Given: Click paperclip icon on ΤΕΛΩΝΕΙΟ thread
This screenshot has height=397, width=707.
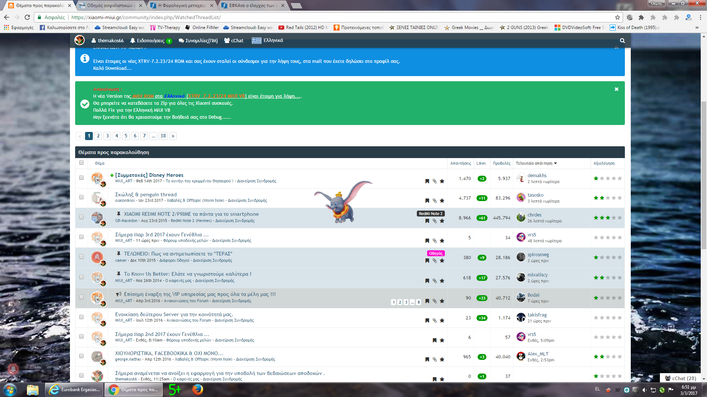Looking at the screenshot, I should coord(435,261).
